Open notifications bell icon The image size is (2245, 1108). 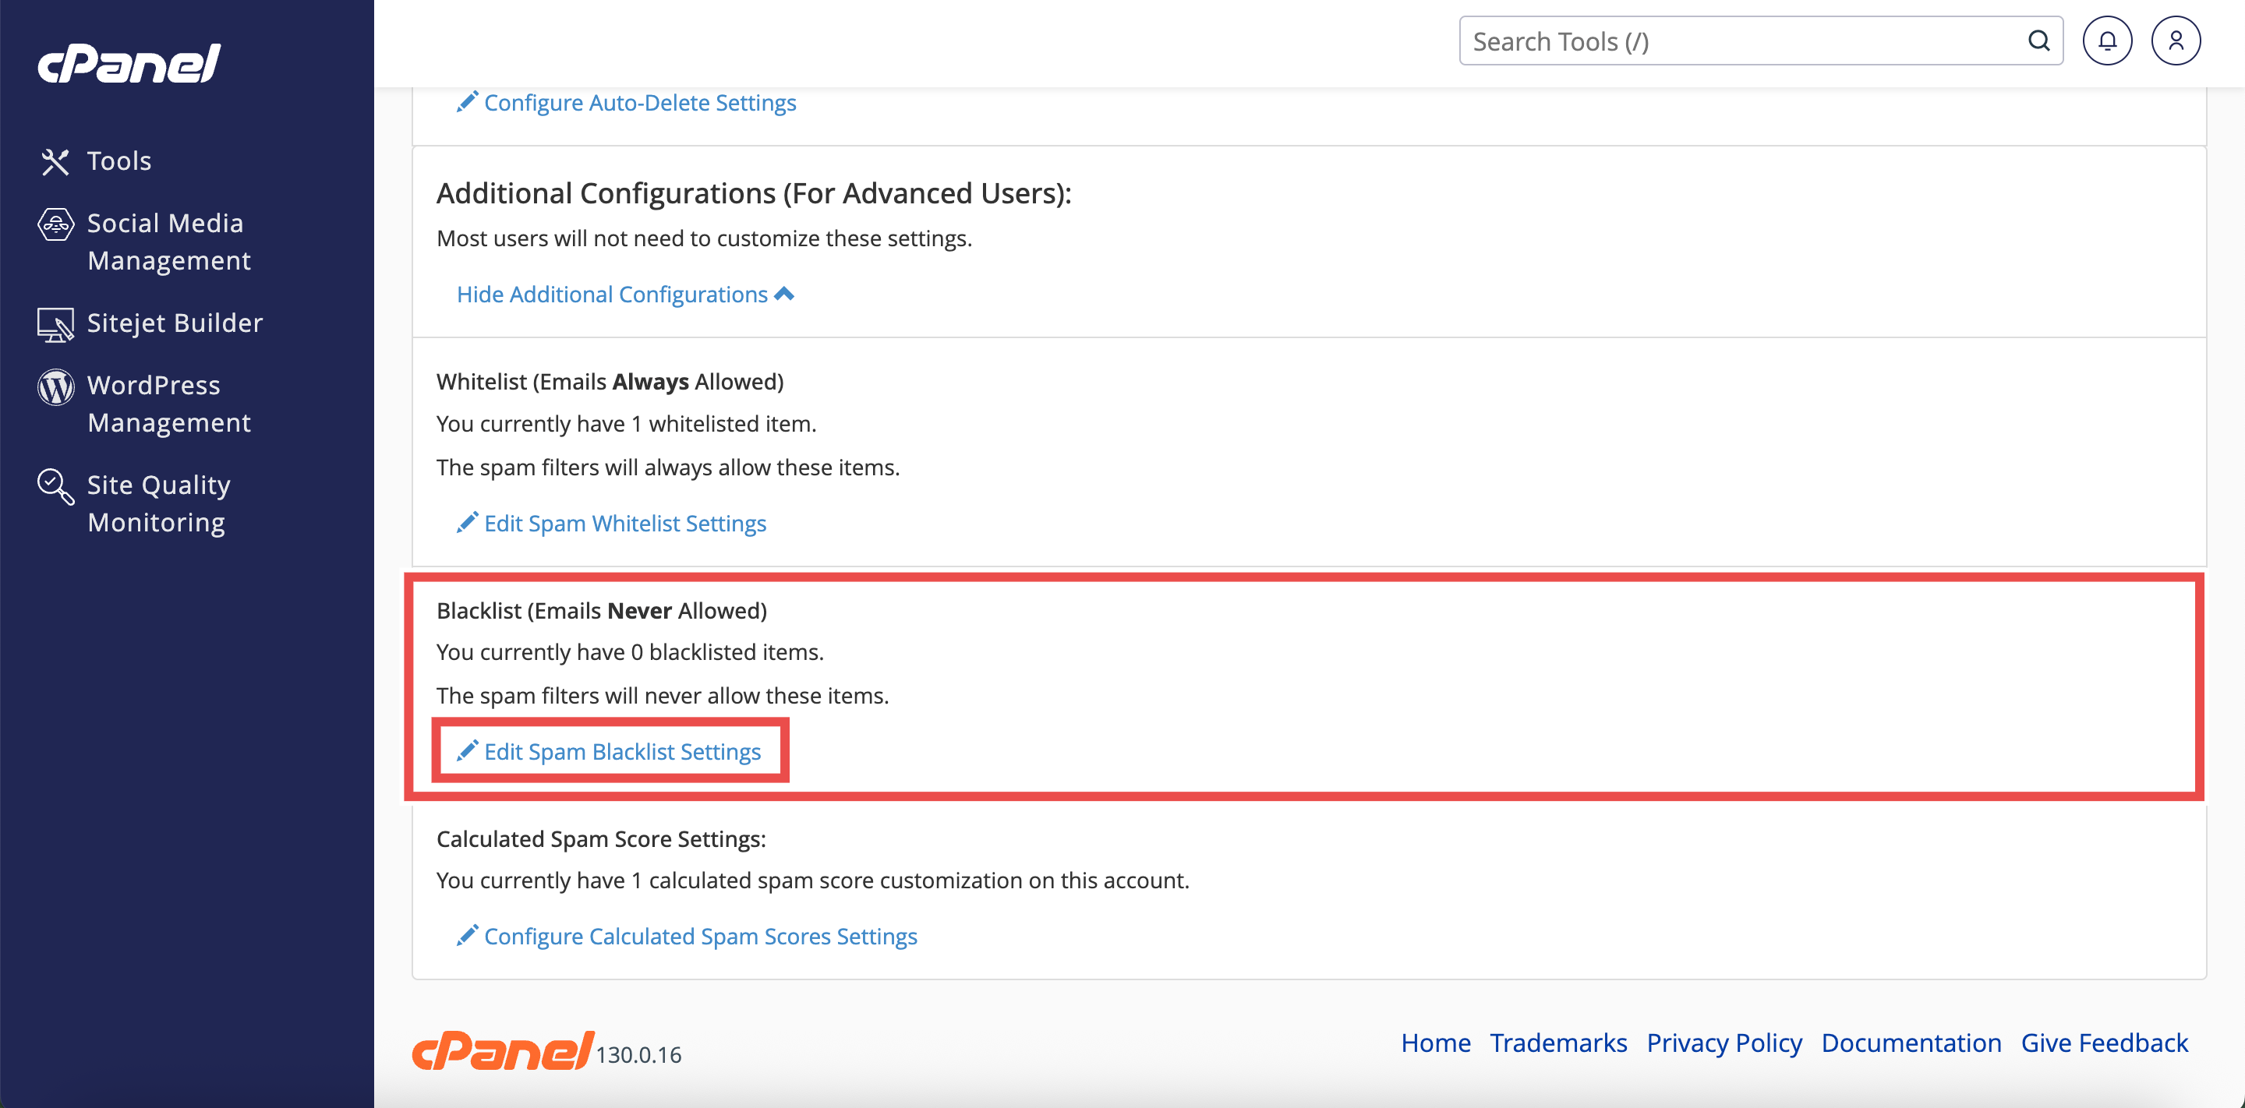[x=2106, y=41]
